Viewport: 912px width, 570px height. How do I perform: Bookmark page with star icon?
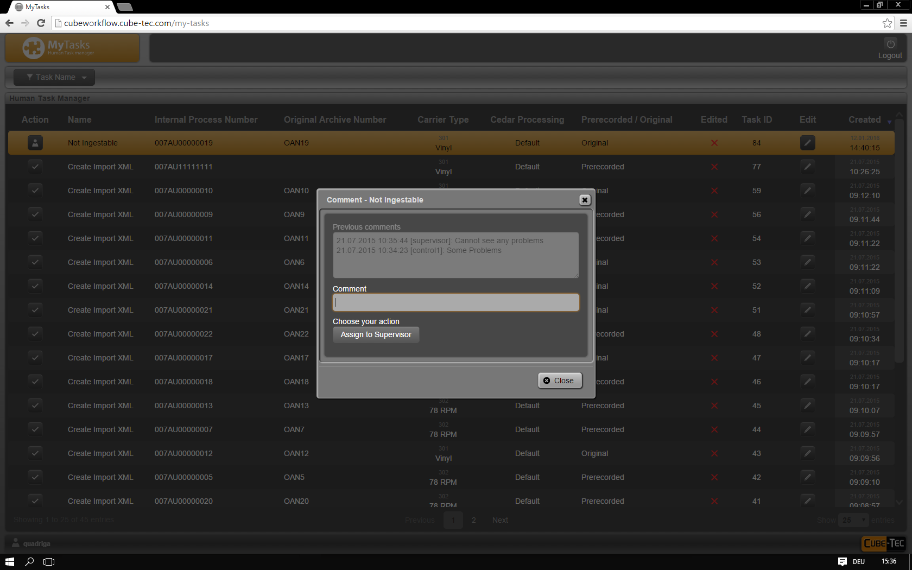[x=887, y=23]
